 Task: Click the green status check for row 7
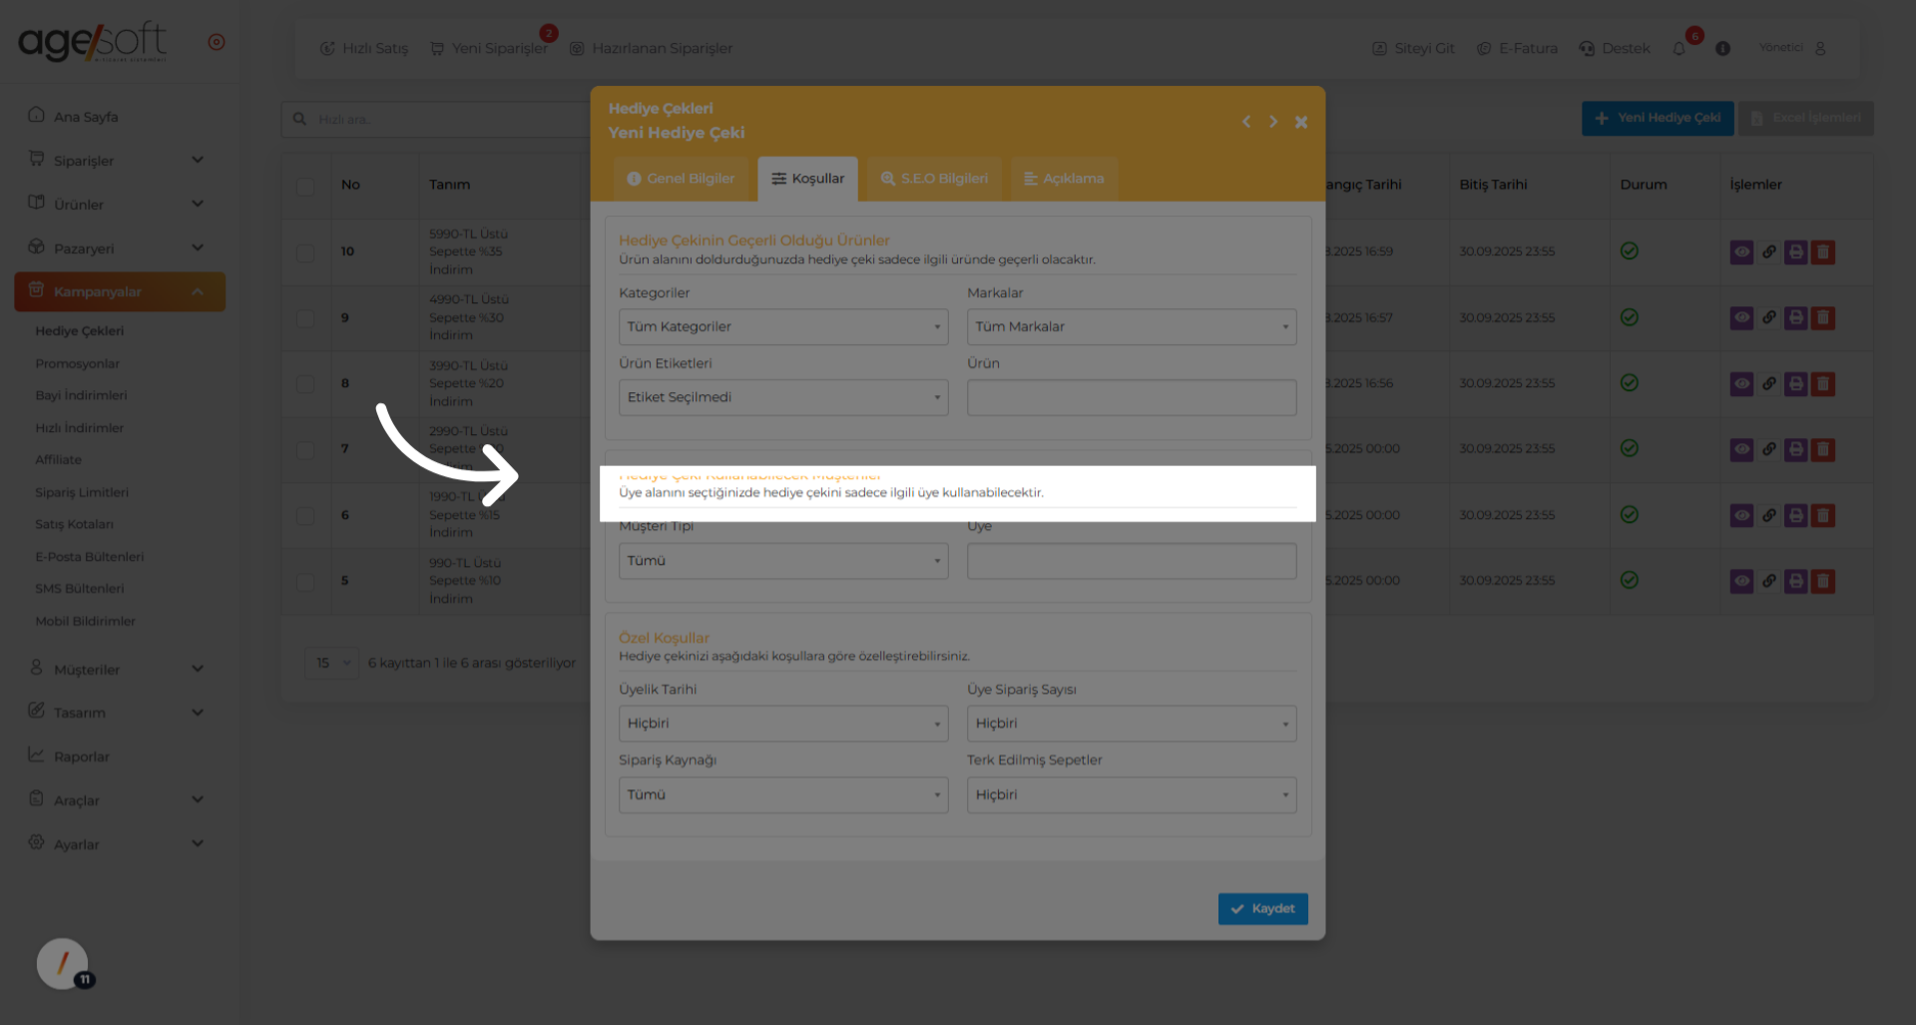1629,449
